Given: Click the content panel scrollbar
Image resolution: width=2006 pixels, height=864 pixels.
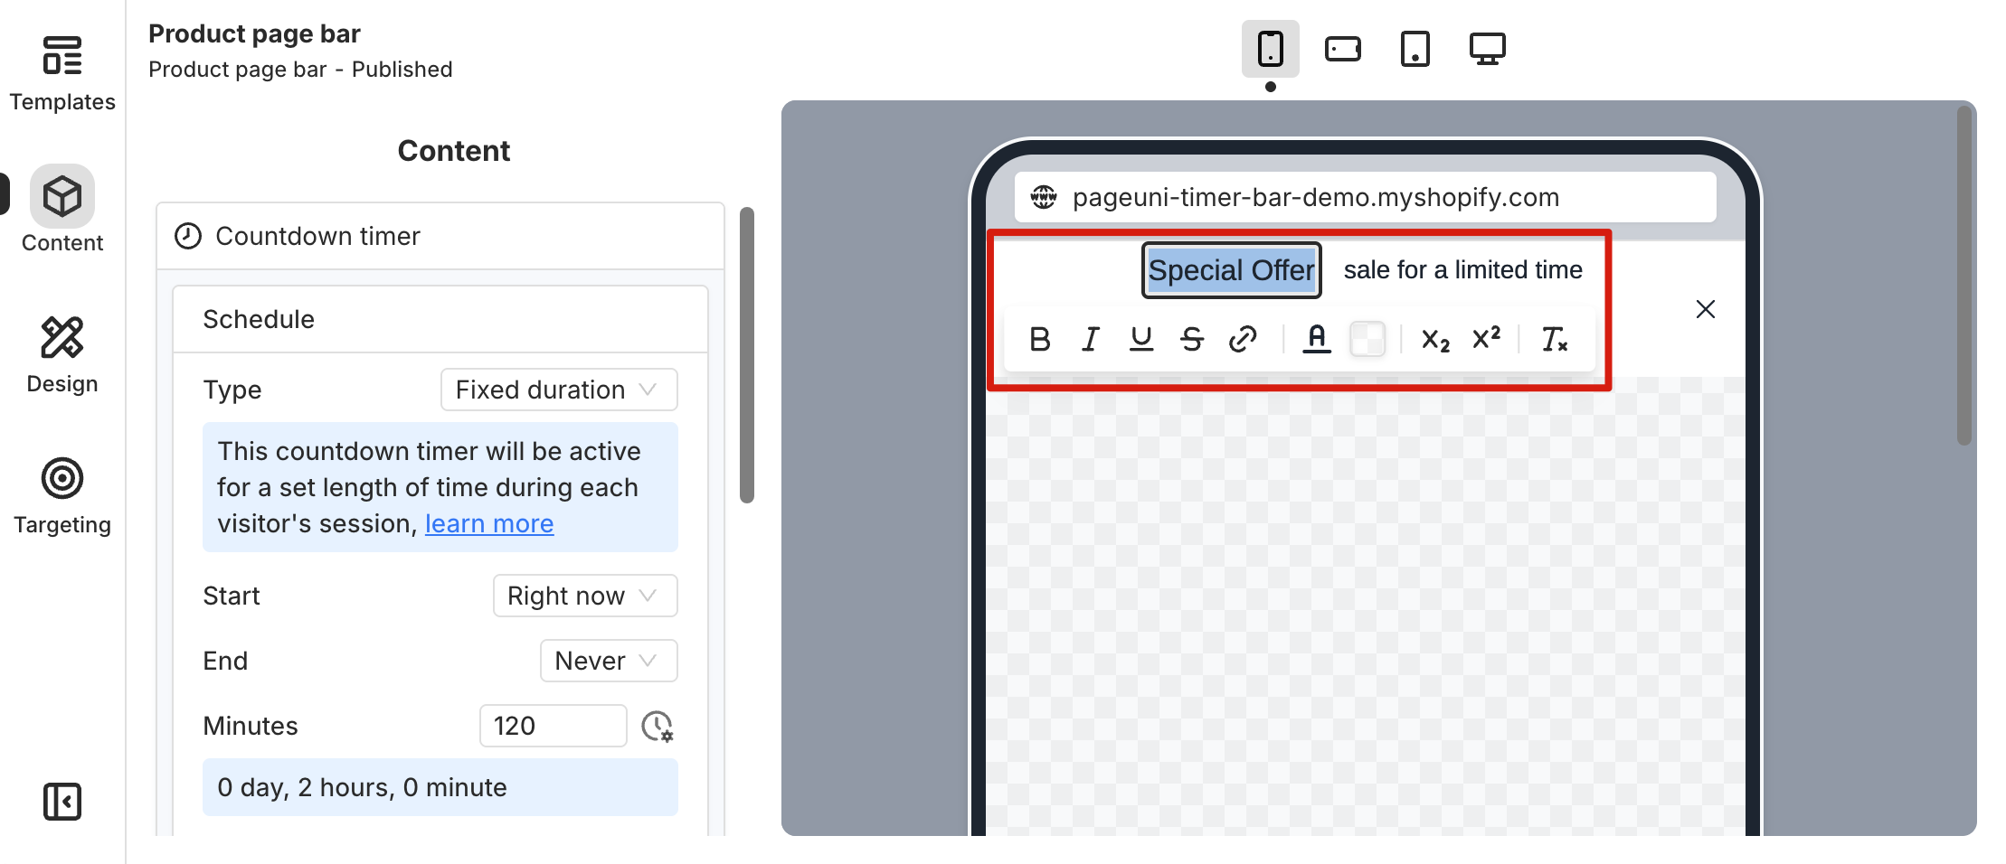Looking at the screenshot, I should [x=747, y=355].
